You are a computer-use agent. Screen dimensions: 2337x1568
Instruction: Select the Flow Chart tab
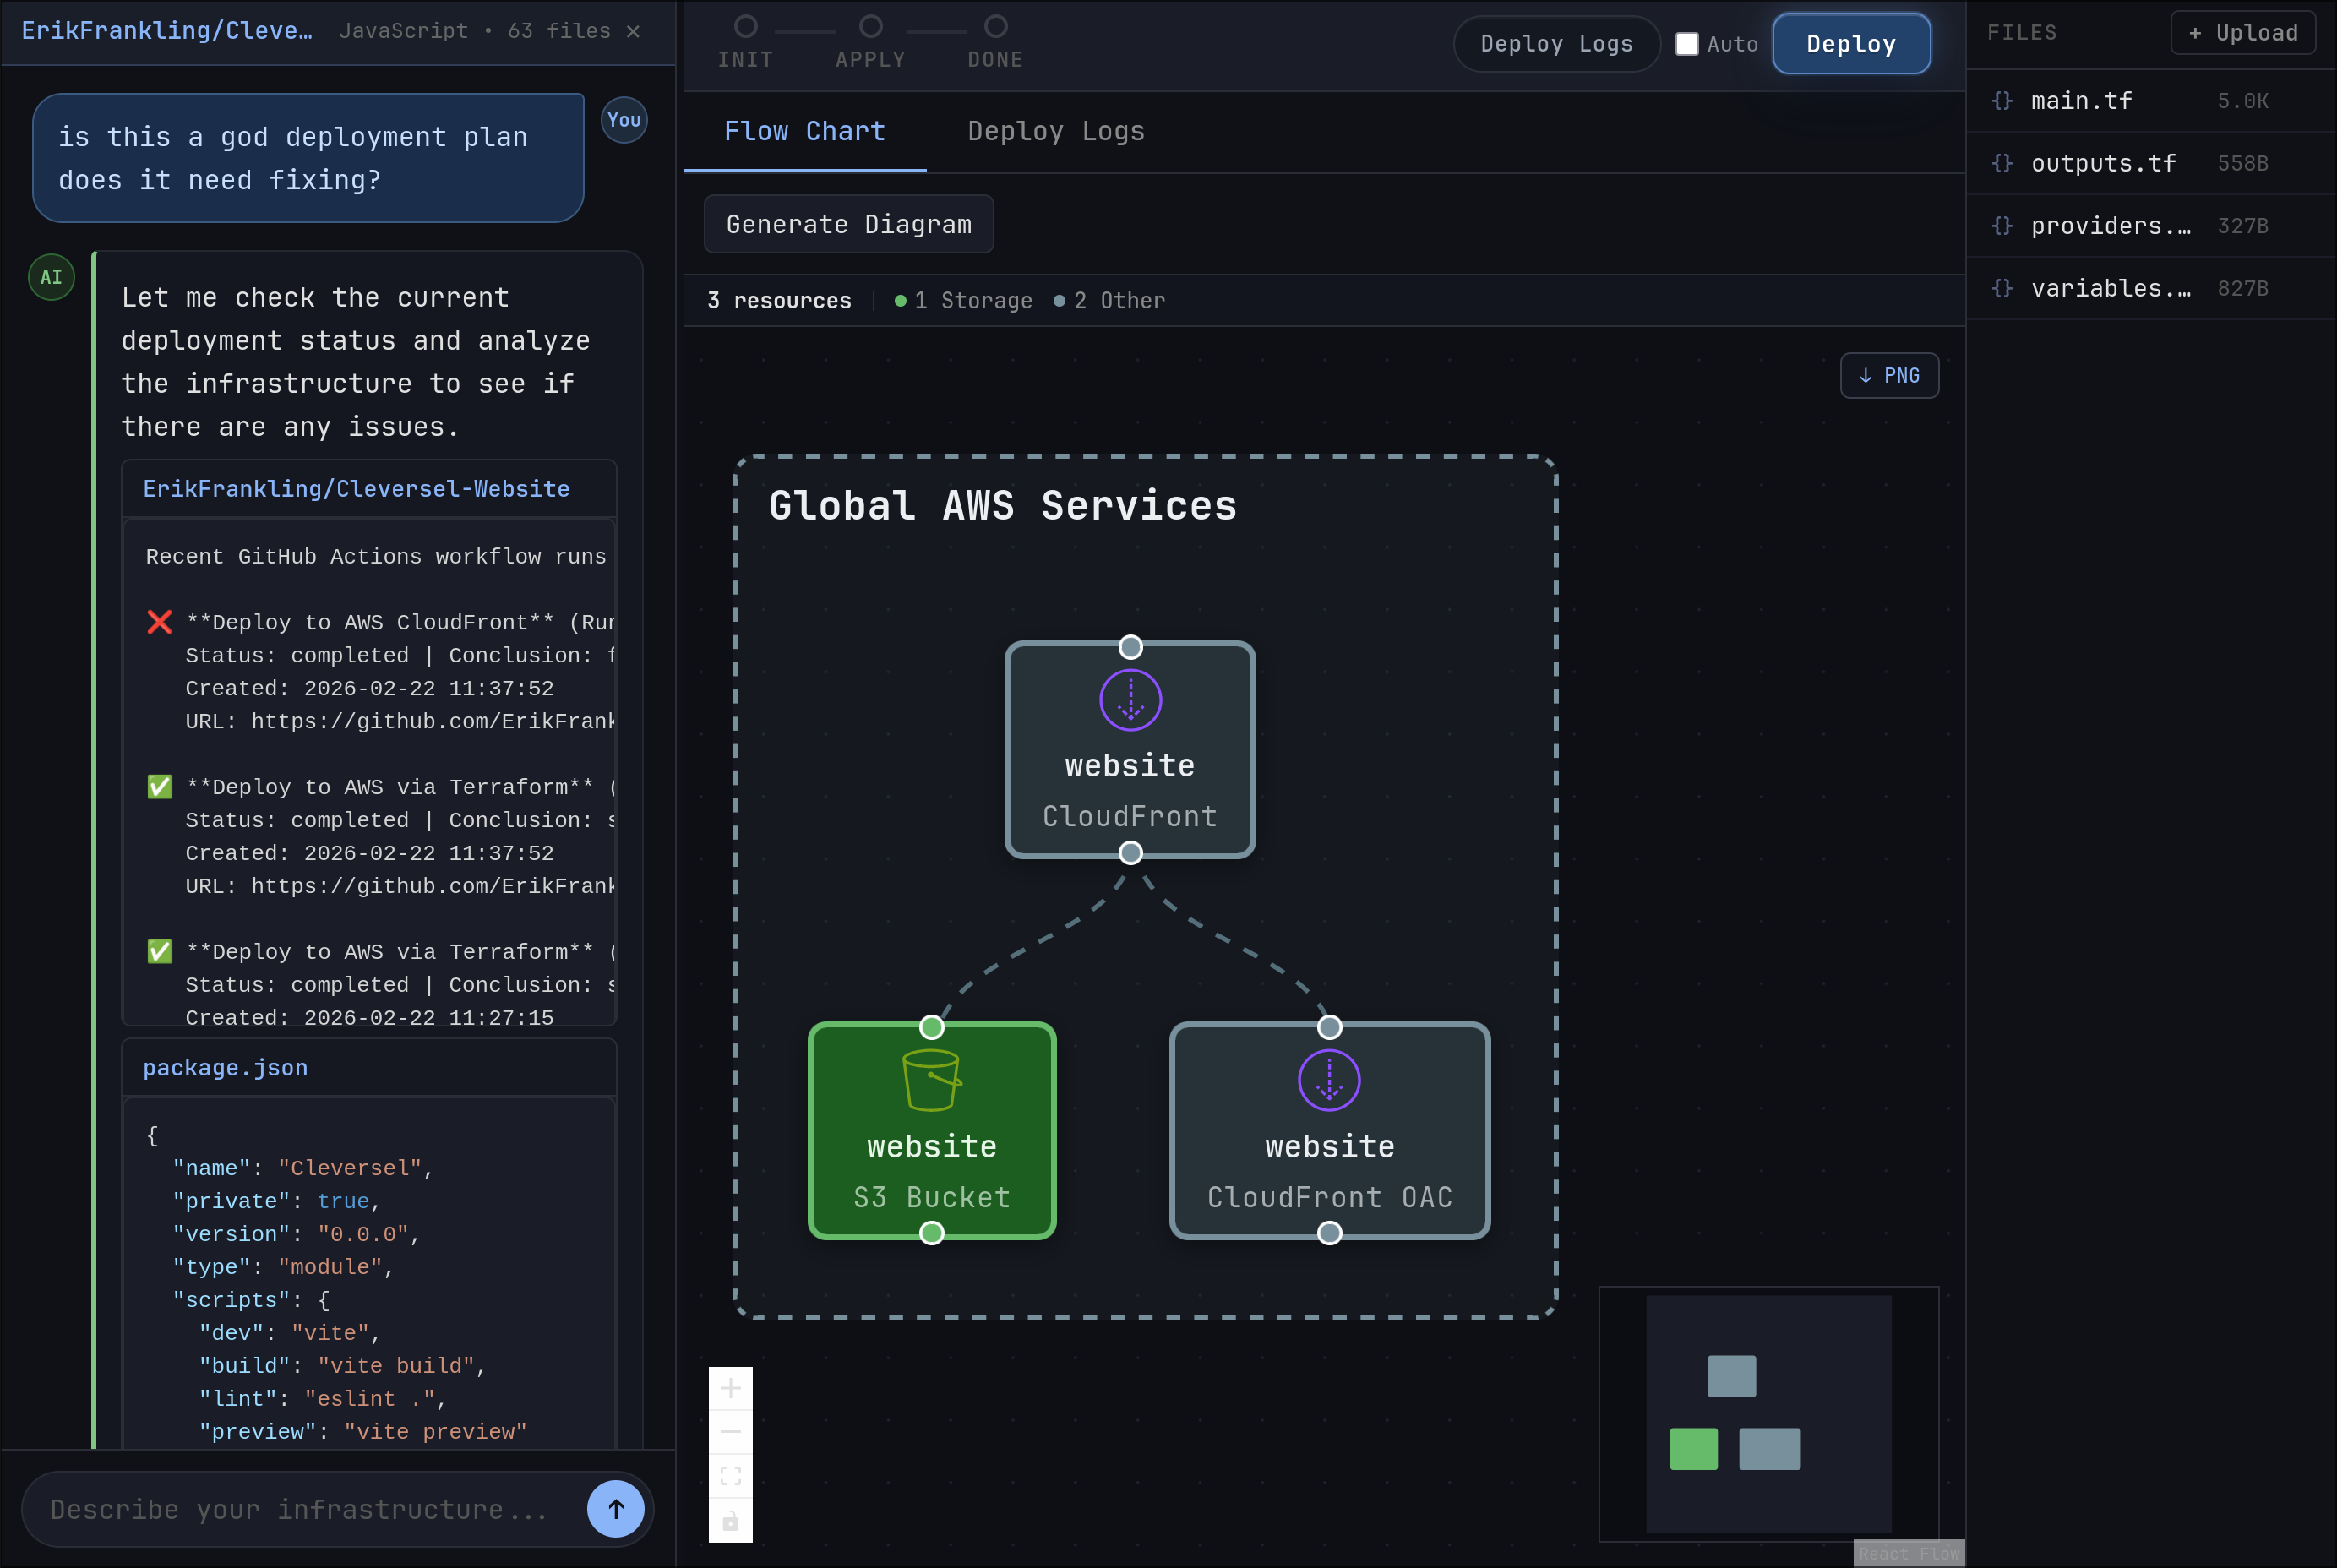804,131
